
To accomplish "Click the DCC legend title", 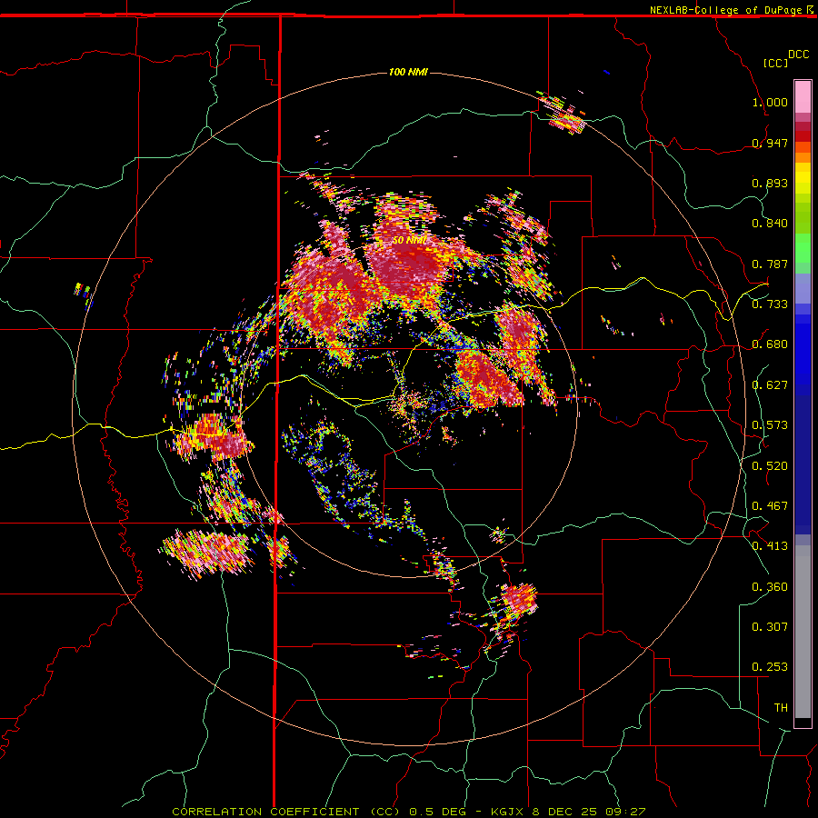I will pos(798,54).
